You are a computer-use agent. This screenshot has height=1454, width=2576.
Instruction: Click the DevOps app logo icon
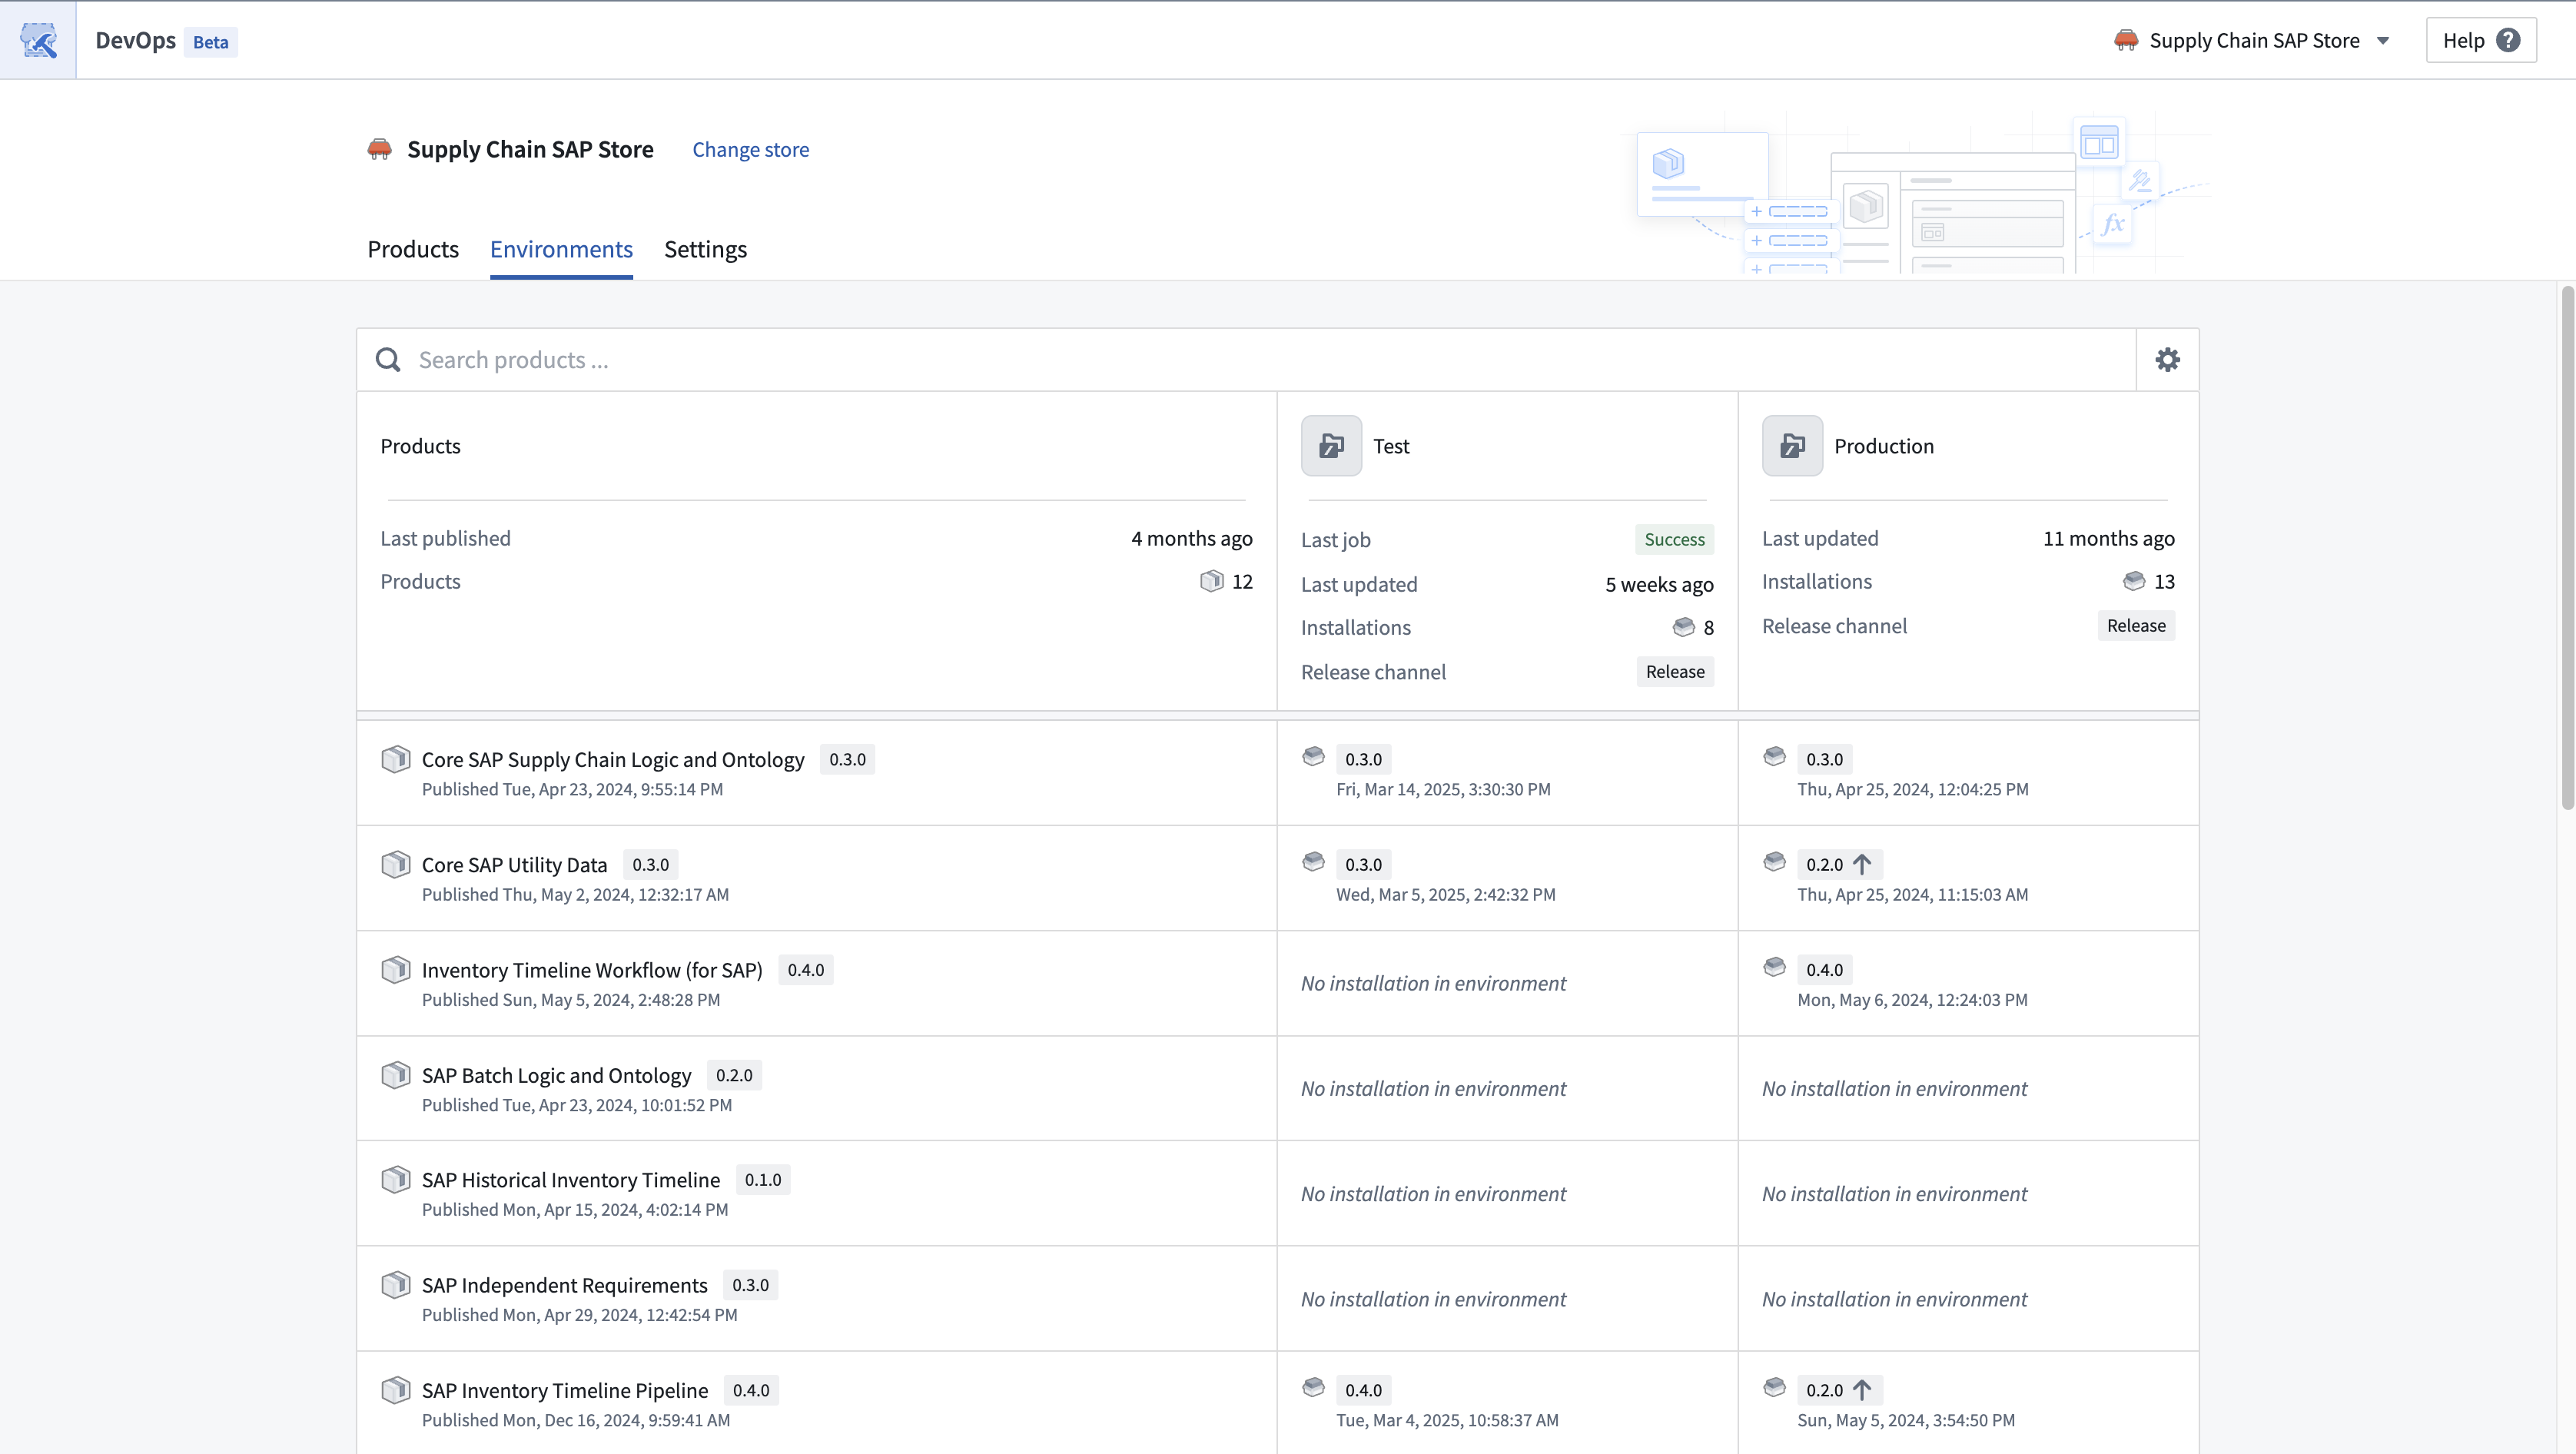38,40
